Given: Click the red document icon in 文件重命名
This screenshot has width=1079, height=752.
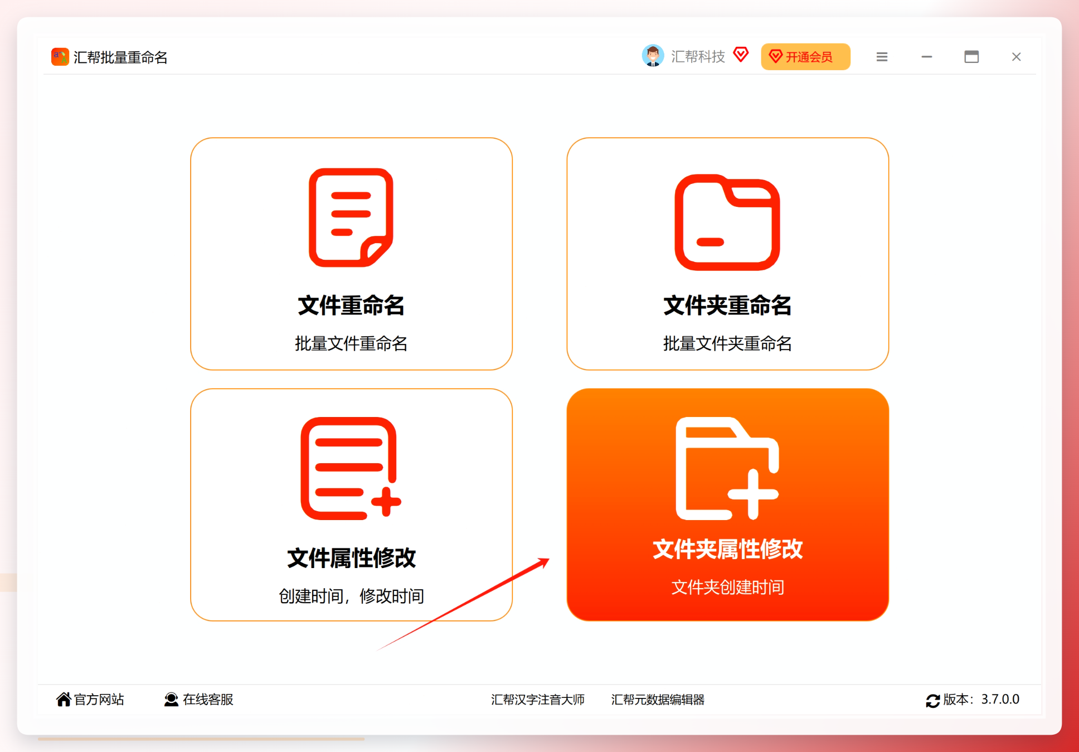Looking at the screenshot, I should tap(351, 217).
